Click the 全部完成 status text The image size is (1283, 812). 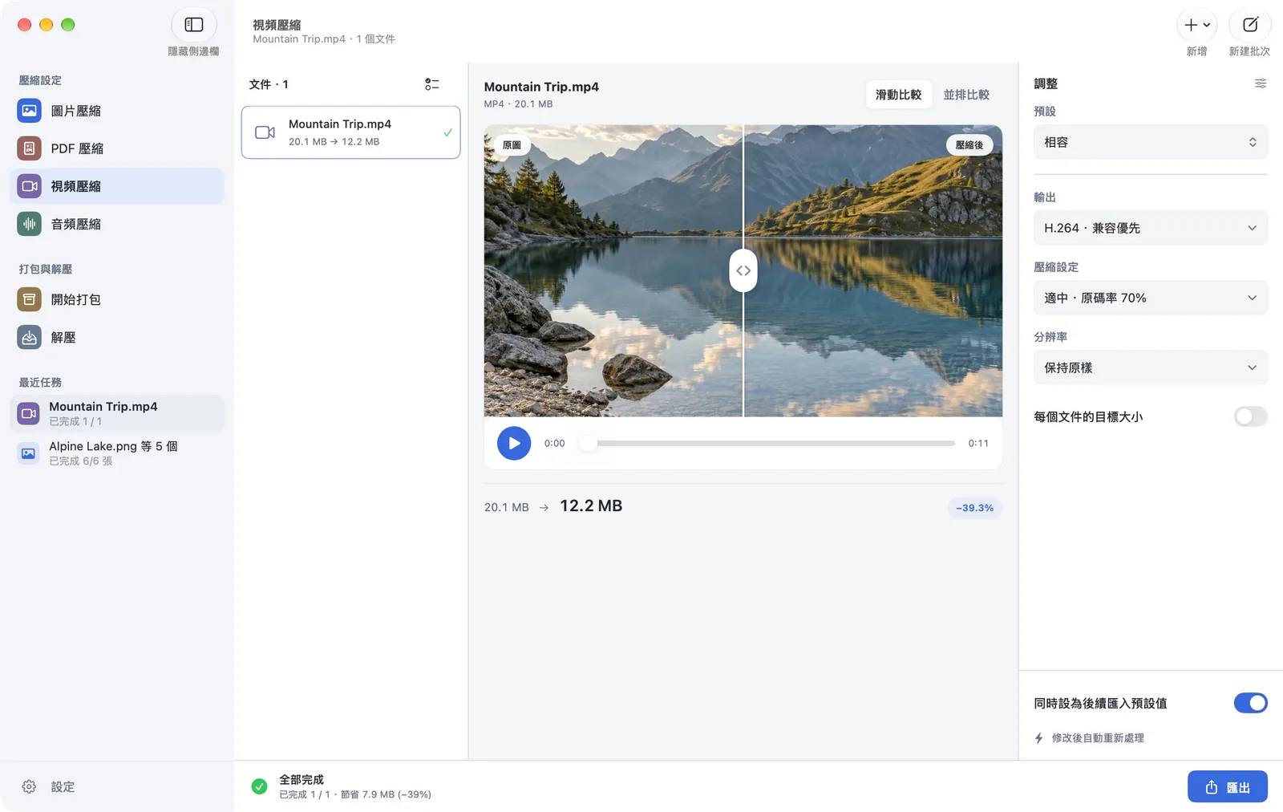302,780
